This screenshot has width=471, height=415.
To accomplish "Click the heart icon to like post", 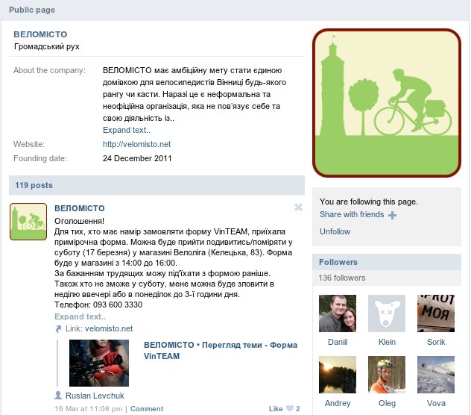I will pos(290,408).
